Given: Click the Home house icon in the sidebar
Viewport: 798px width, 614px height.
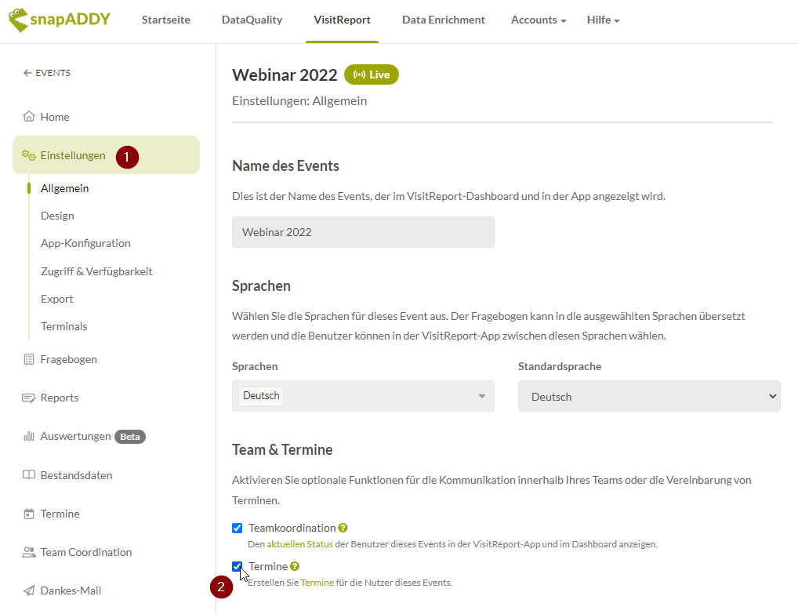Looking at the screenshot, I should 29,117.
